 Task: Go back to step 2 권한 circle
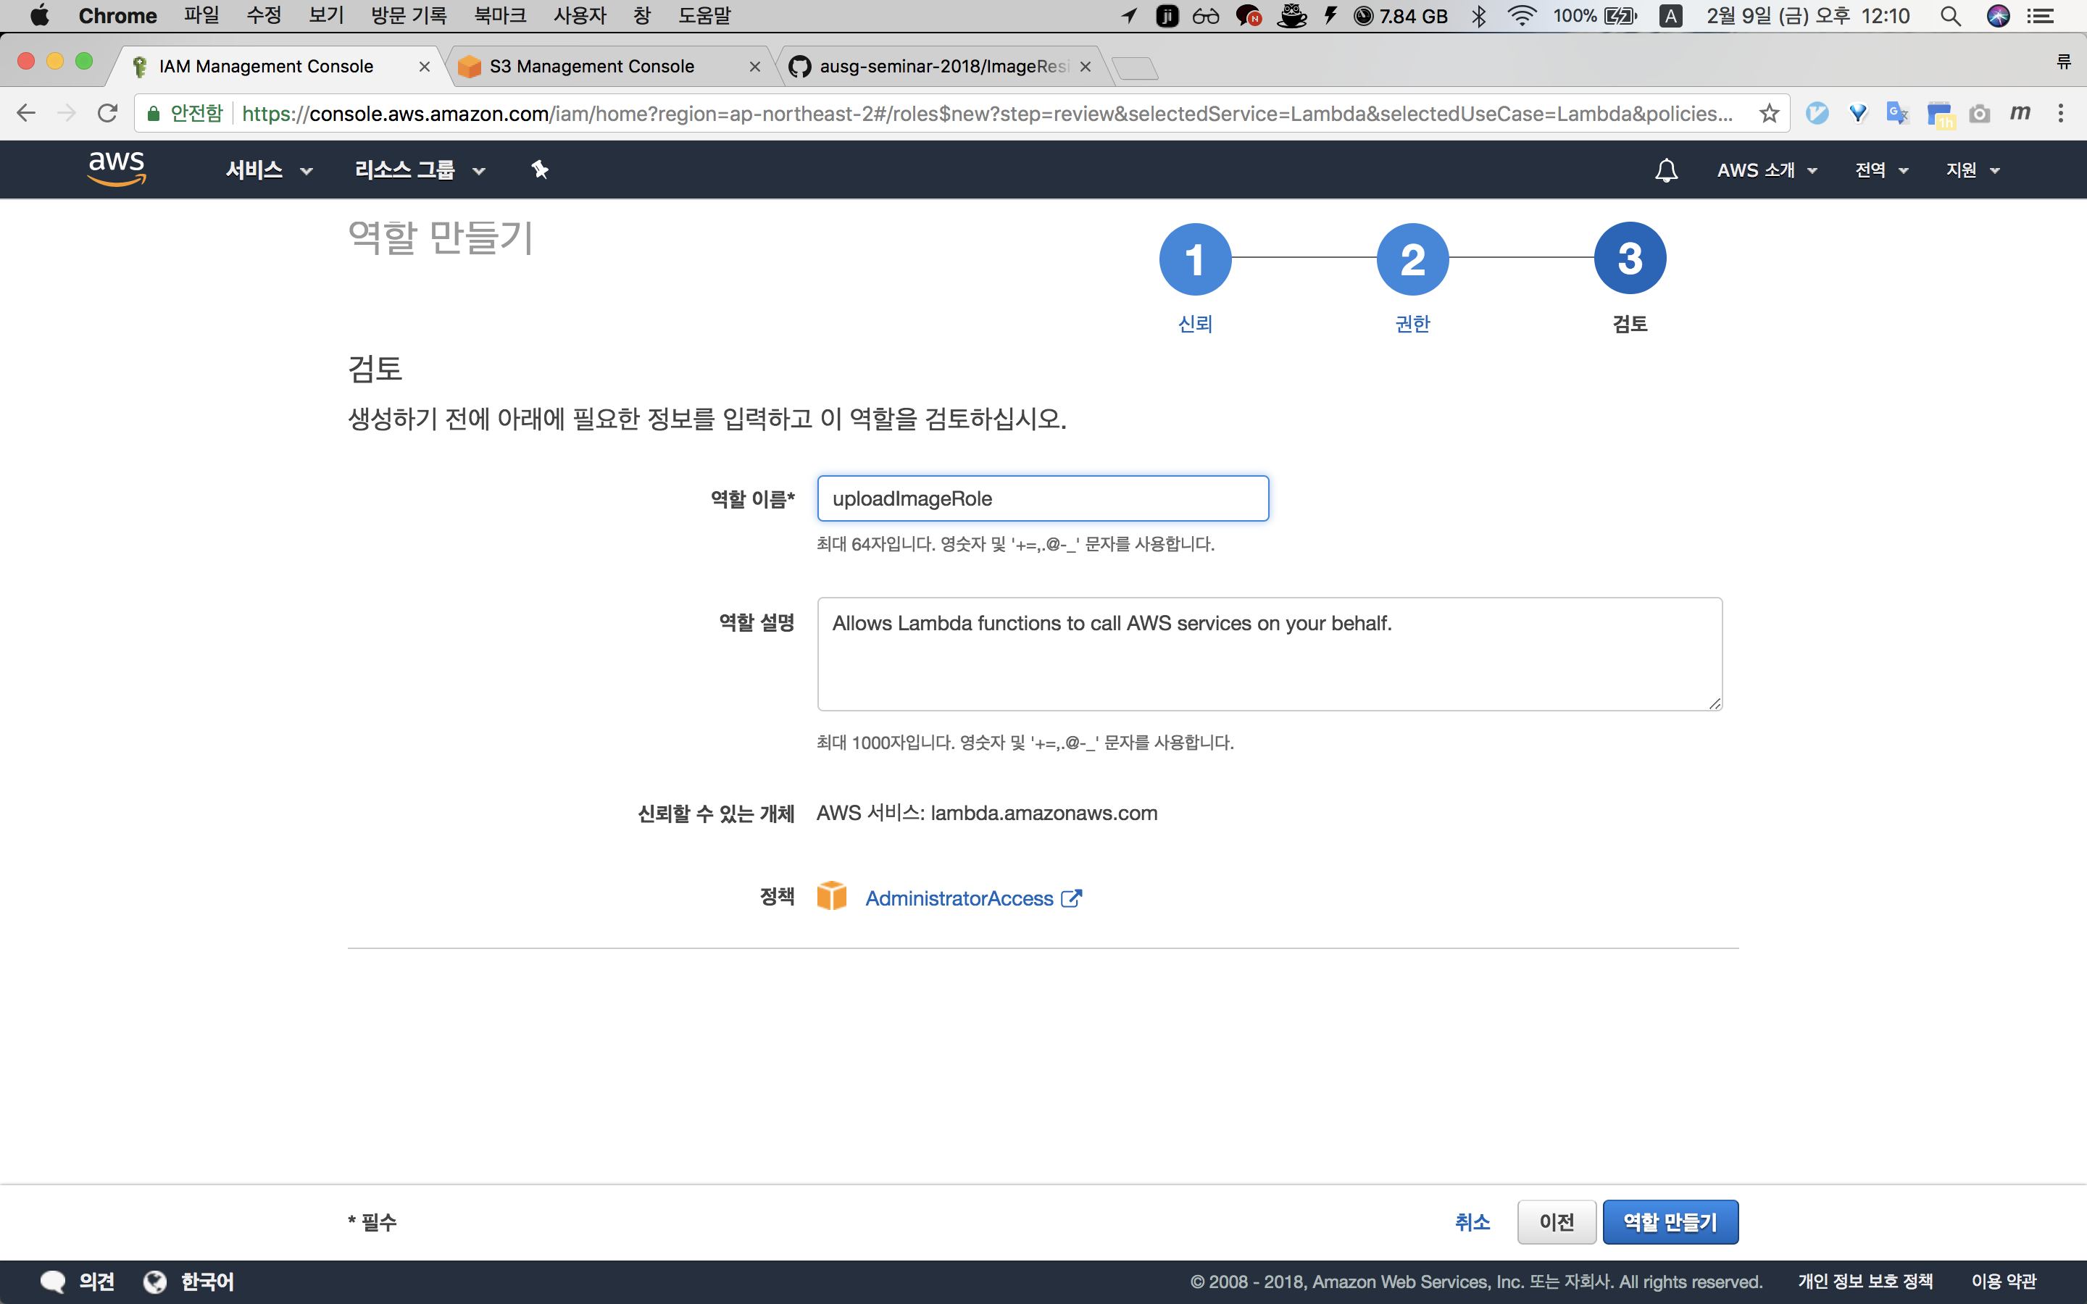click(1412, 259)
